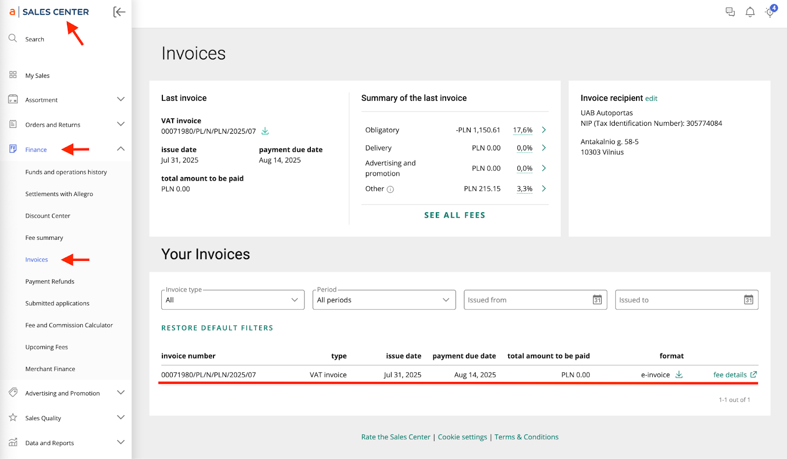Click the 0,0% Delivery percentage

pos(525,148)
